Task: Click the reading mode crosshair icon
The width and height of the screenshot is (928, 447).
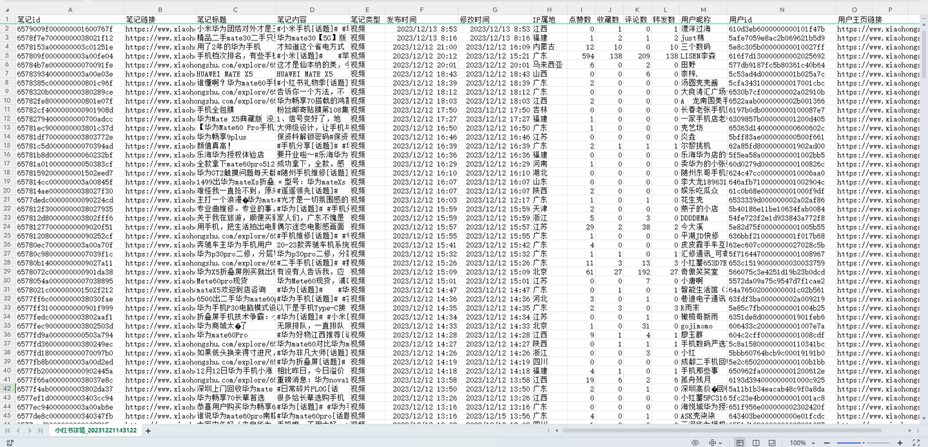Action: [712, 442]
